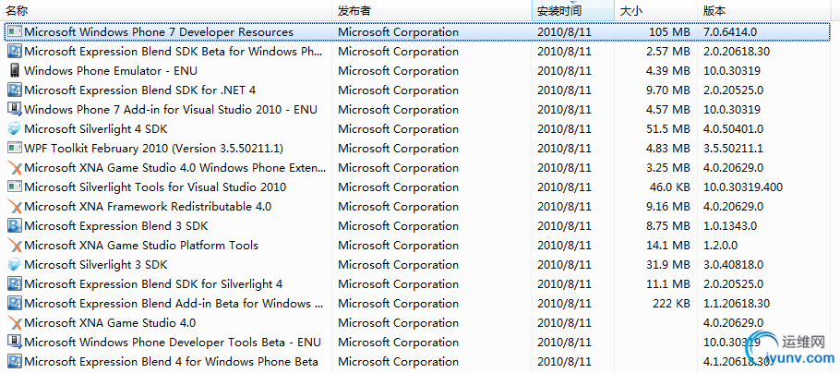Click version 1.1.20618.30

point(737,304)
